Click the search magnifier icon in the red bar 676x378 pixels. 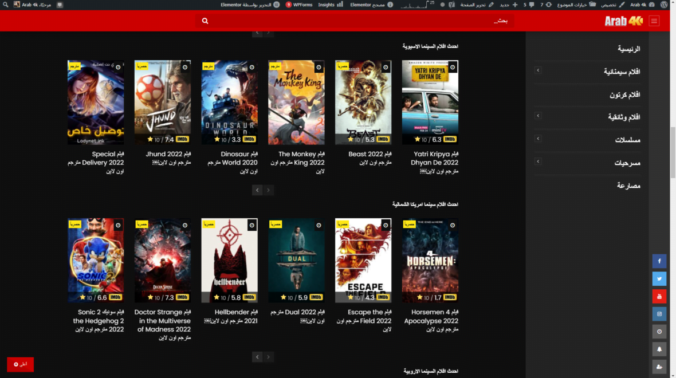pos(205,20)
